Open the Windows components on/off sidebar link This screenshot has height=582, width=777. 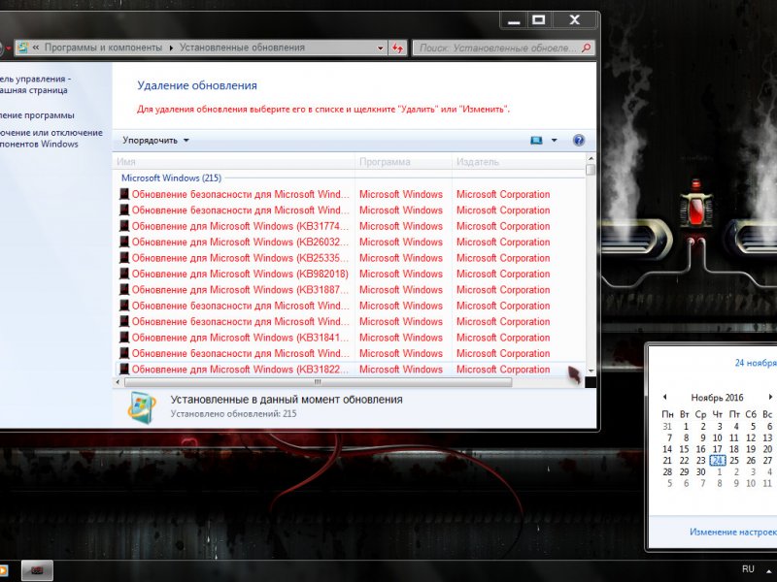coord(51,139)
